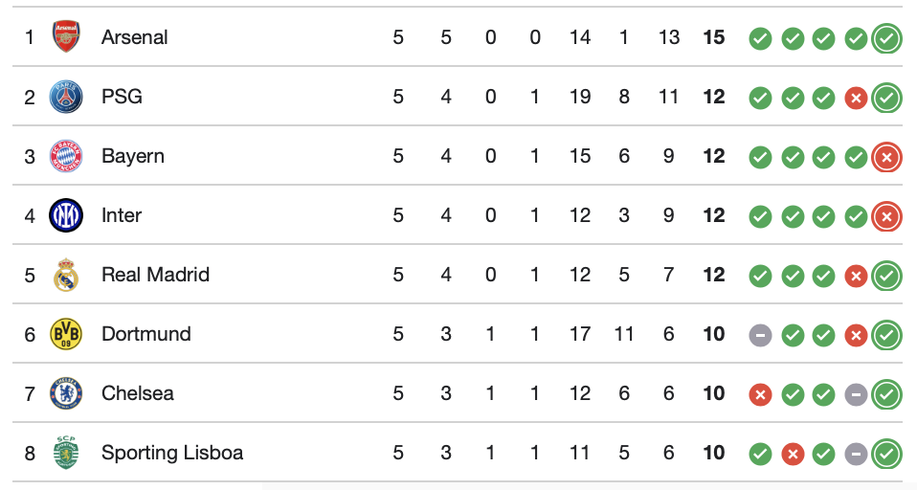Click the Sporting Lisboa crest
This screenshot has width=917, height=490.
coord(66,453)
